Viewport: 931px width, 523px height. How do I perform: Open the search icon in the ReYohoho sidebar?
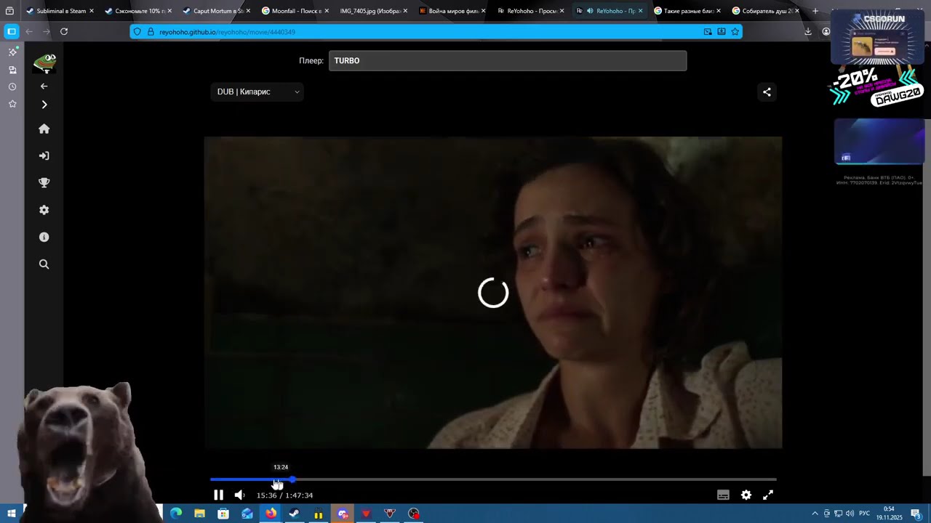pos(44,264)
